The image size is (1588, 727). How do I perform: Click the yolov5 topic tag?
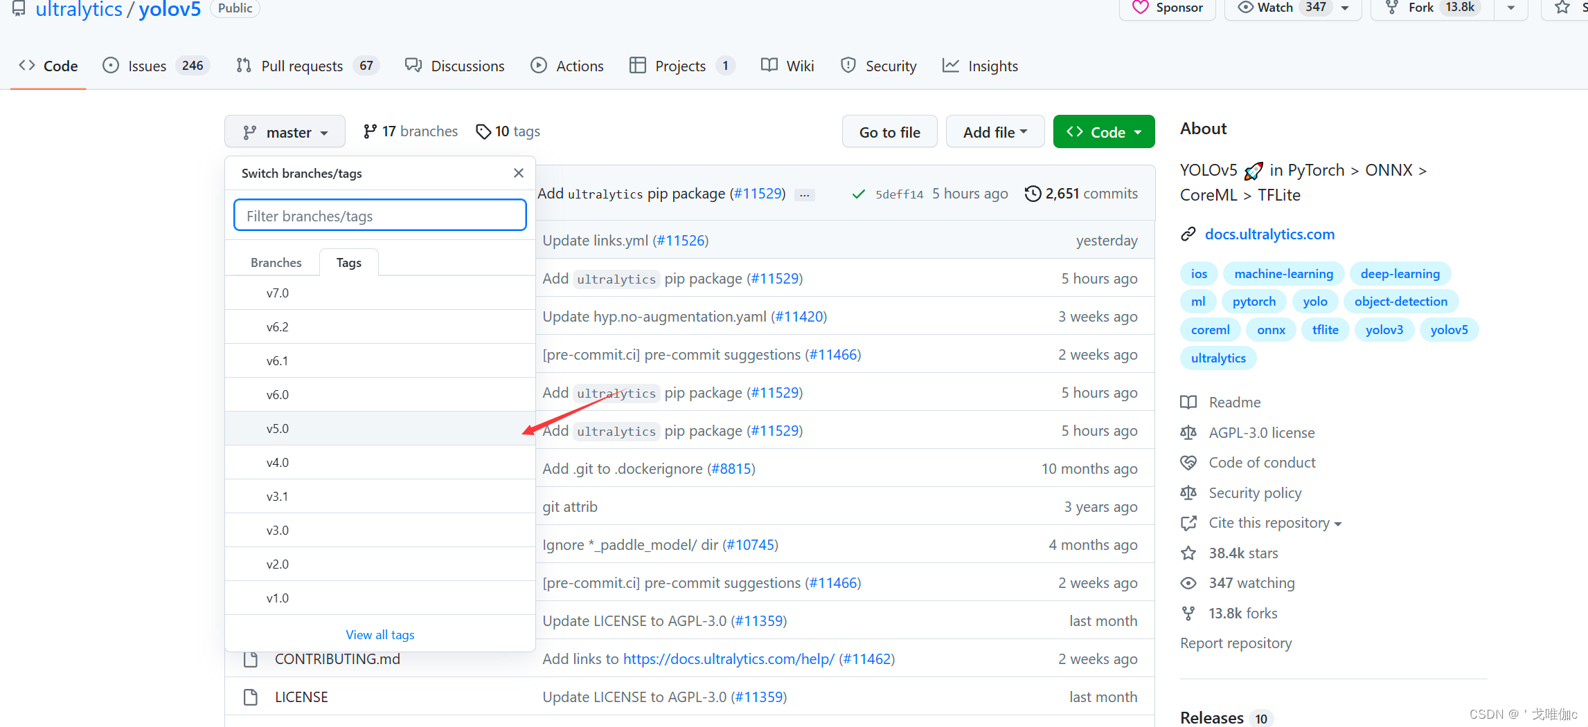(x=1449, y=329)
